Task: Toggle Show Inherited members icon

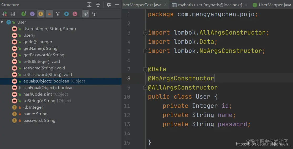Action: tap(24, 14)
